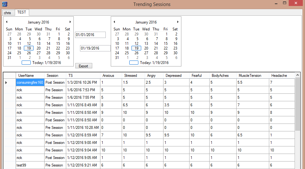Image resolution: width=305 pixels, height=169 pixels.
Task: Sort by the Angry column header
Action: [x=154, y=76]
